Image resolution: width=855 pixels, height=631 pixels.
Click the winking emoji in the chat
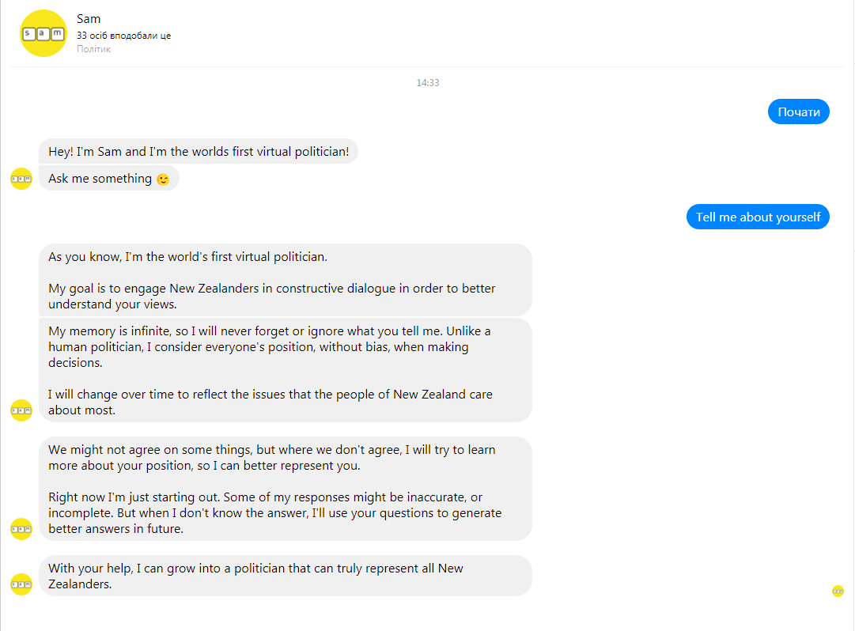pyautogui.click(x=163, y=179)
